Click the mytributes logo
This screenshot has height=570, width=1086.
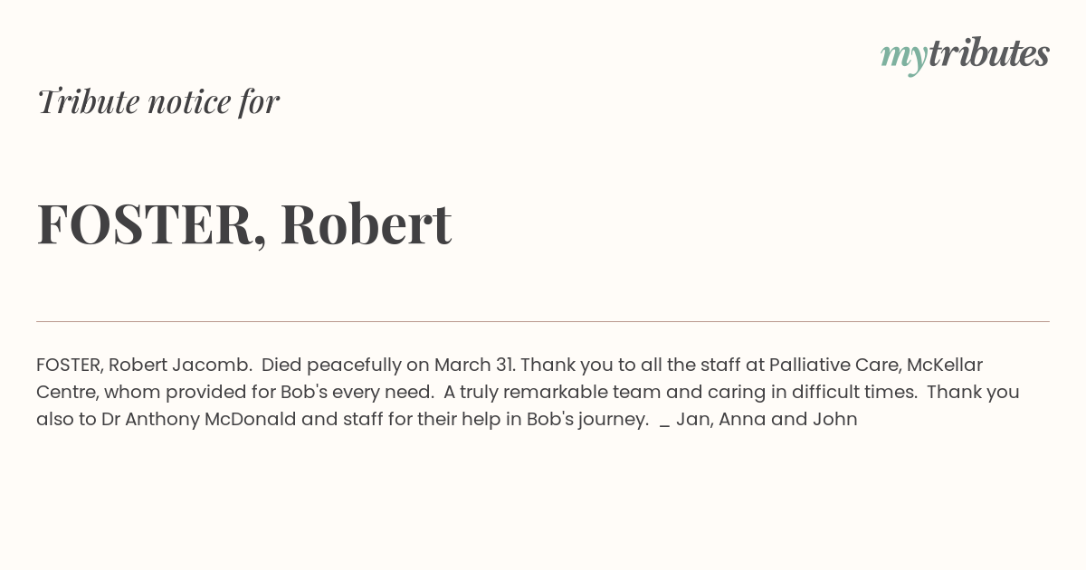pyautogui.click(x=965, y=55)
